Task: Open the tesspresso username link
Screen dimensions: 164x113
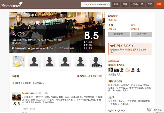Action: tap(28, 93)
